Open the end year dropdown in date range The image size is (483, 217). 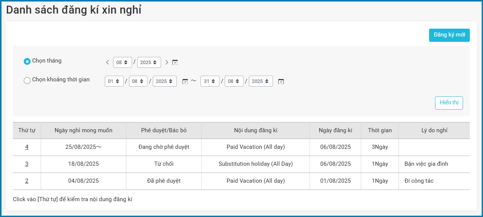(261, 81)
